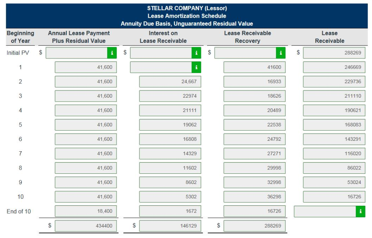Click the interest column total 146129
372x238 pixels.
click(x=170, y=225)
